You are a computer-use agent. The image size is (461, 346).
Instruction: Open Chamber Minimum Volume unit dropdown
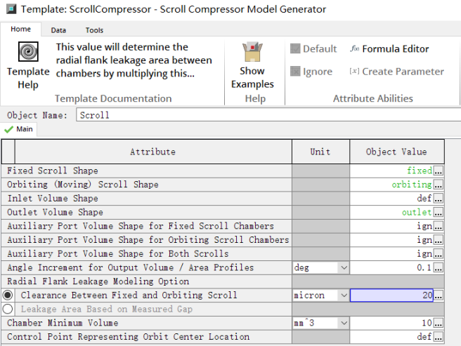coord(344,323)
